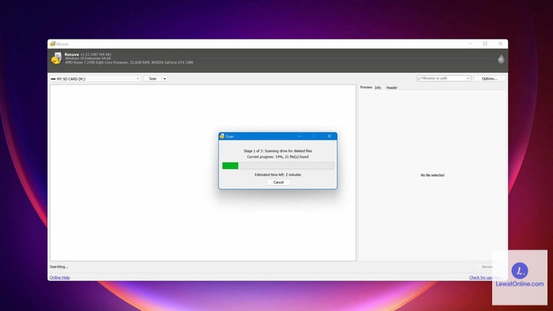The image size is (553, 311).
Task: Click the green scan progress bar
Action: 278,166
